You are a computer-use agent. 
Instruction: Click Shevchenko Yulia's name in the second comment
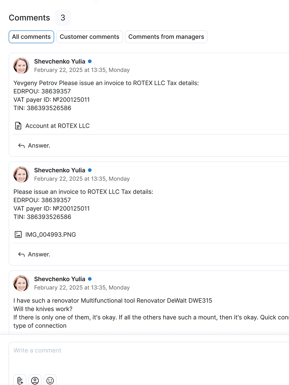tap(60, 170)
